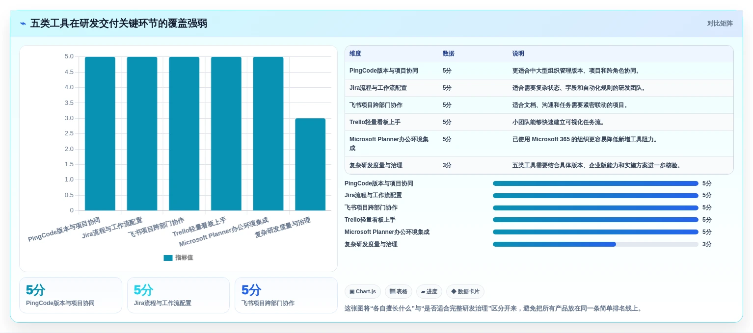
Task: Open the PingCode版本与项目协同 5分 stat card
Action: point(71,295)
